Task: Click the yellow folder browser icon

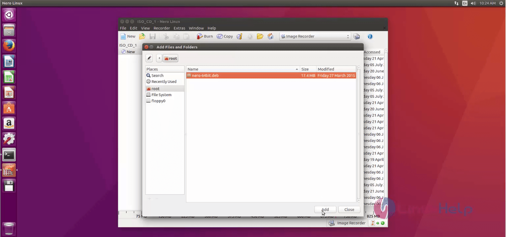Action: [260, 37]
